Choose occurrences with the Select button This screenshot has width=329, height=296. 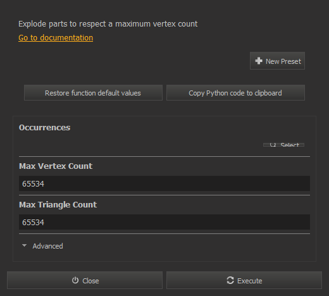283,145
